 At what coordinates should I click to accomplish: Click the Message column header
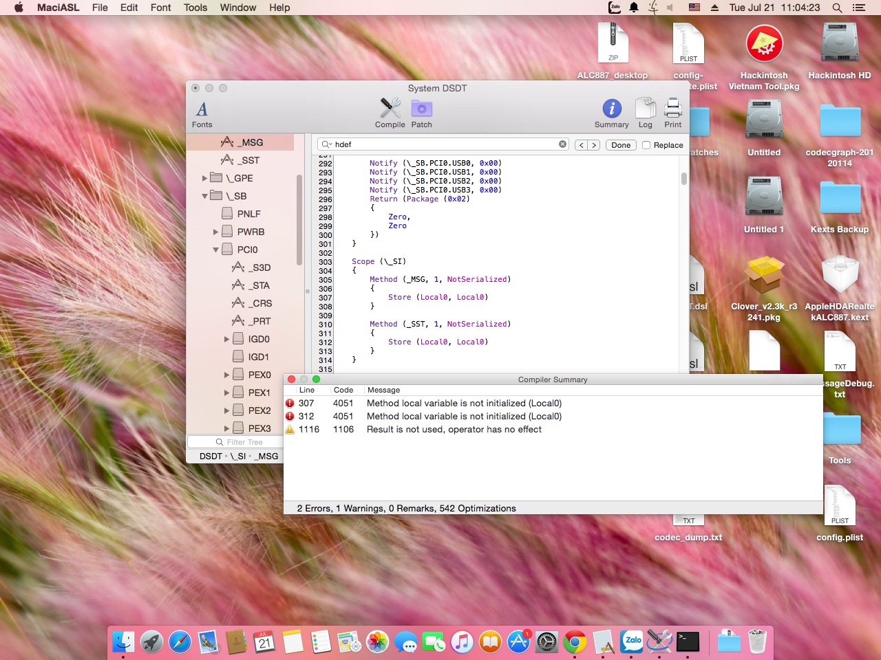[x=383, y=390]
